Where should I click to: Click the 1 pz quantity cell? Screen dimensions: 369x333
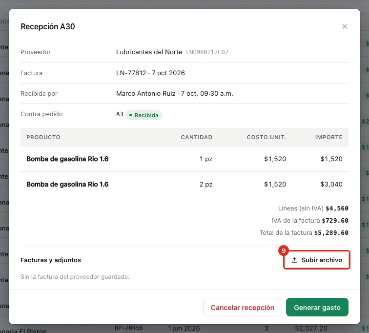coord(206,159)
